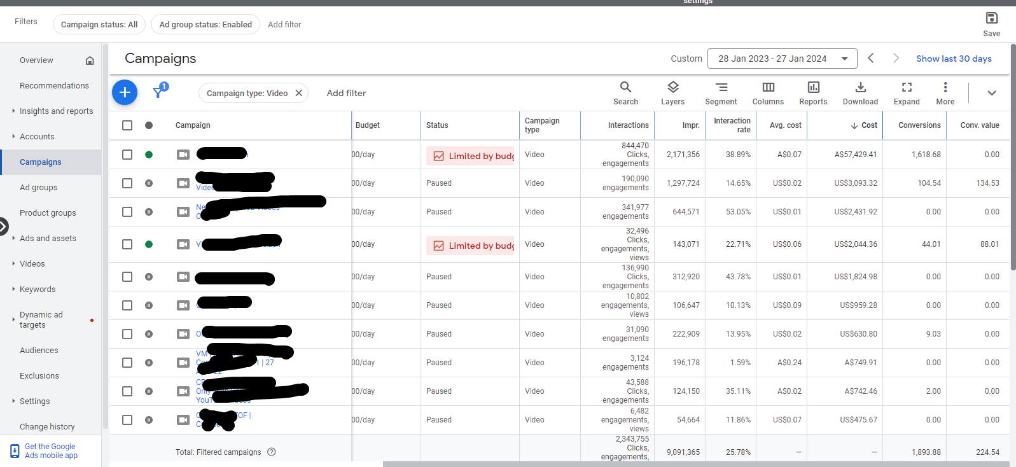Click the Save icon at top right

point(991,24)
